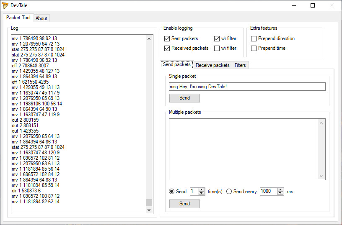Toggle the Received packets logging checkbox
Viewport: 342px width, 225px height.
tap(167, 49)
